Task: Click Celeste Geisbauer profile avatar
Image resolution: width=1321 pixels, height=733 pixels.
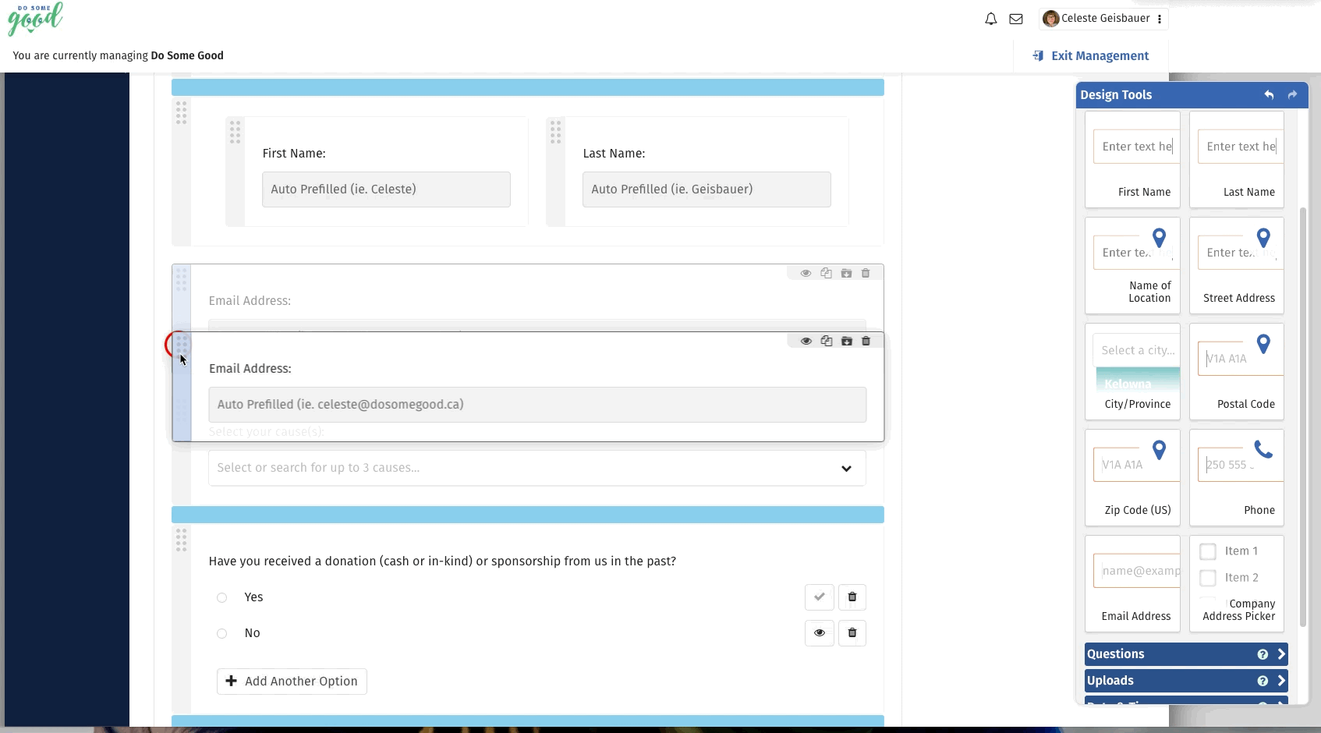Action: click(x=1051, y=19)
